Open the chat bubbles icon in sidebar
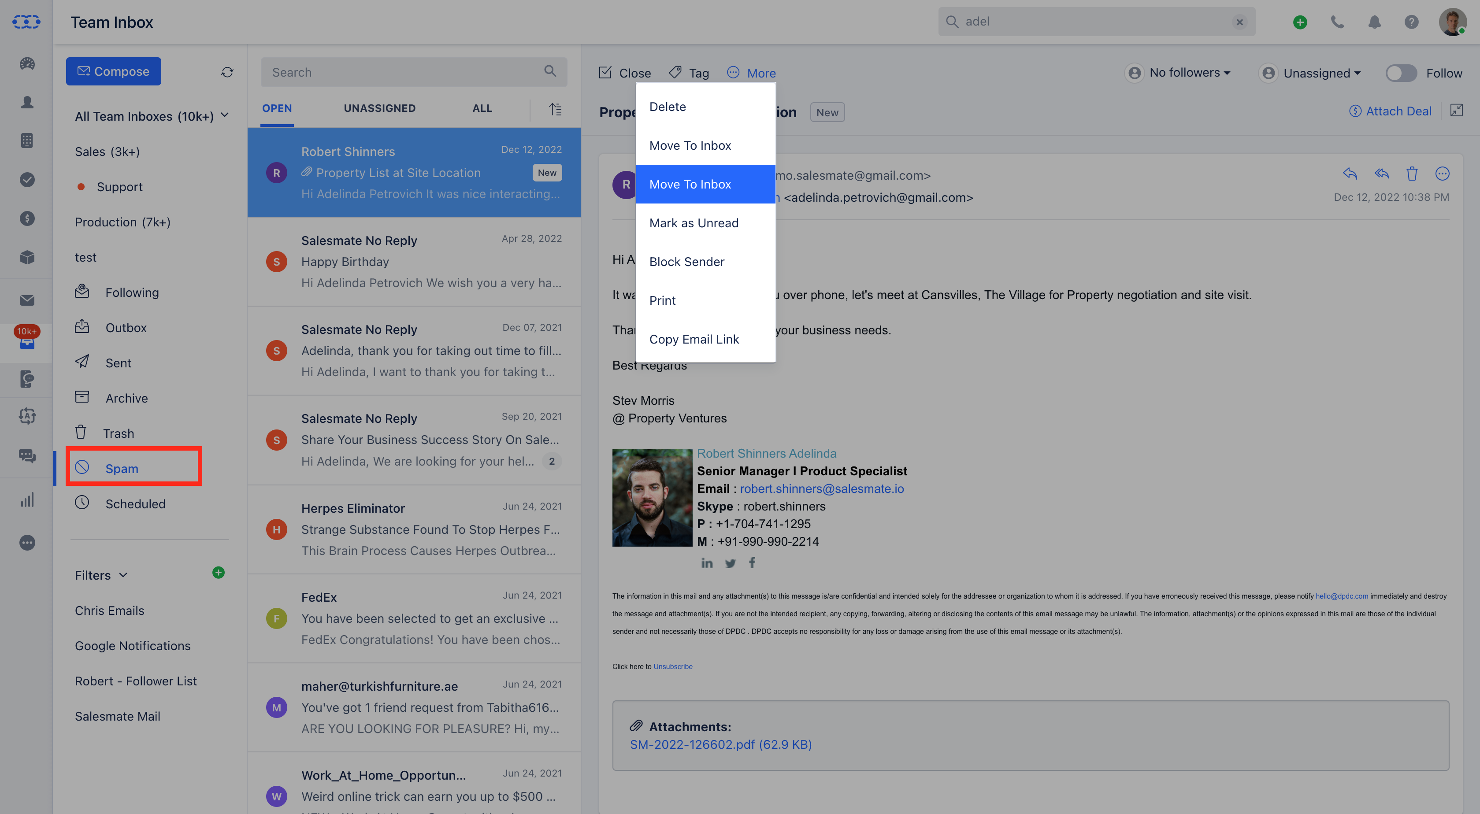This screenshot has width=1480, height=814. pos(27,455)
